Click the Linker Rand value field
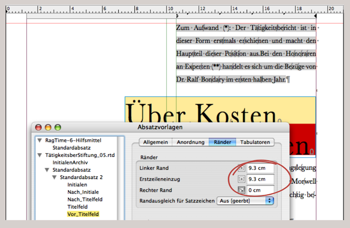Screen dimensions: 350x228 pyautogui.click(x=260, y=168)
